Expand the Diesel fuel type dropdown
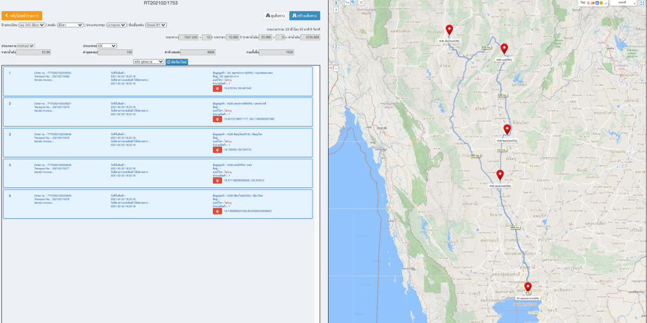The image size is (647, 323). [x=156, y=25]
